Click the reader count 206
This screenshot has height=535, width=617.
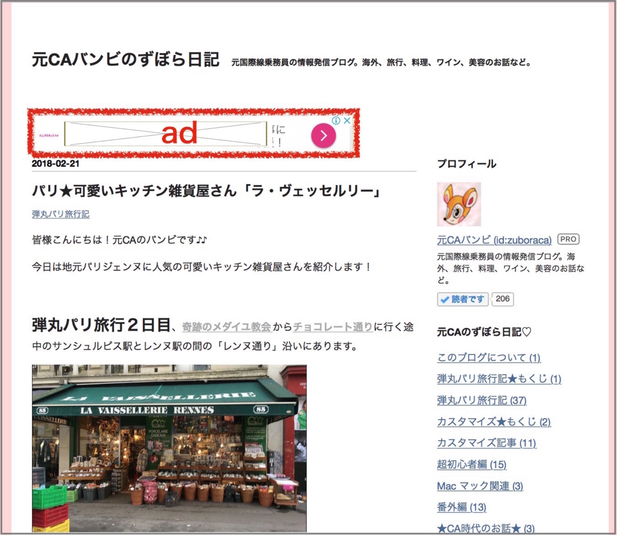click(x=503, y=299)
